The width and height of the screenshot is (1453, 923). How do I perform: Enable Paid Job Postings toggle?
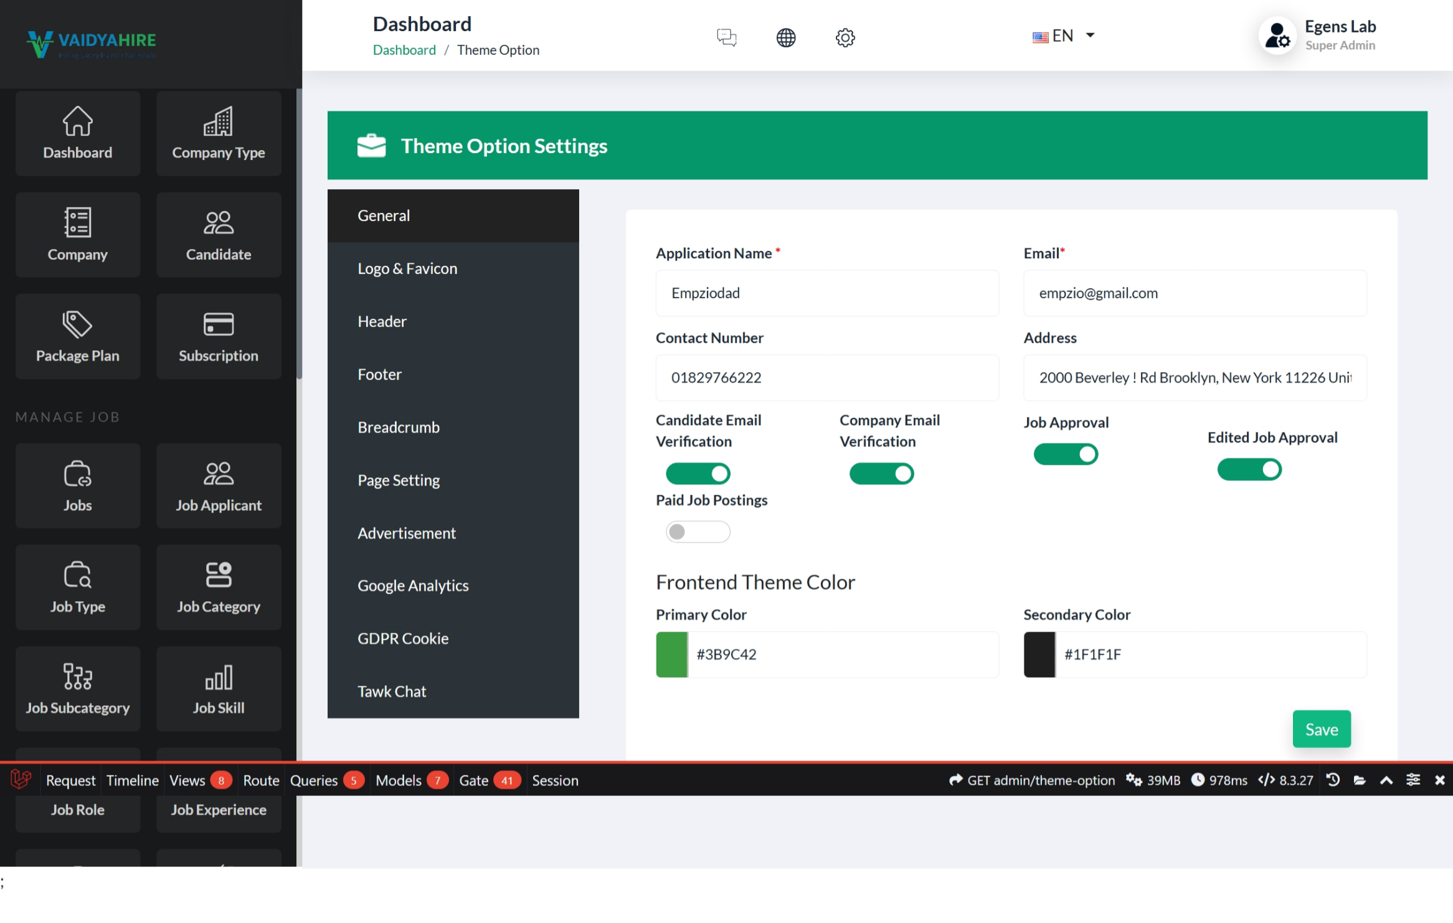pos(698,532)
